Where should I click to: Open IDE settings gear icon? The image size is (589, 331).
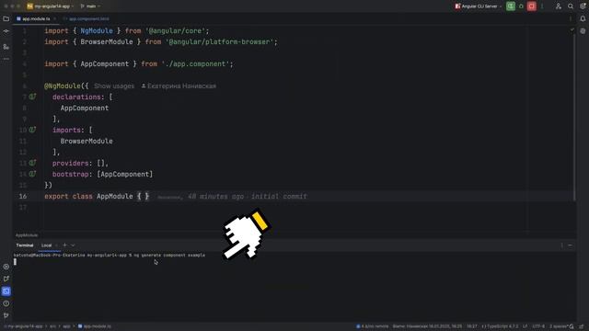(583, 6)
